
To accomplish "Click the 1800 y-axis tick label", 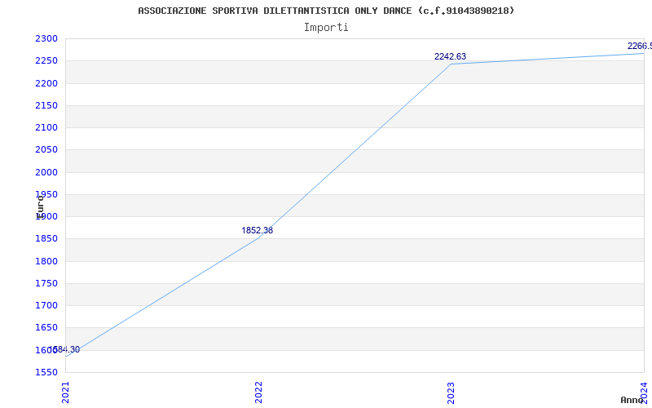I will pyautogui.click(x=46, y=261).
